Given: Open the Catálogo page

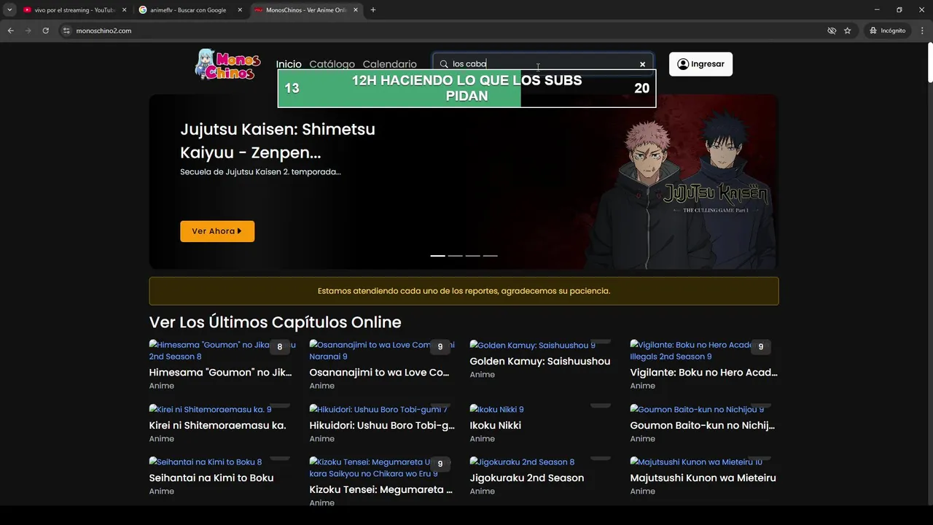Looking at the screenshot, I should click(x=332, y=64).
